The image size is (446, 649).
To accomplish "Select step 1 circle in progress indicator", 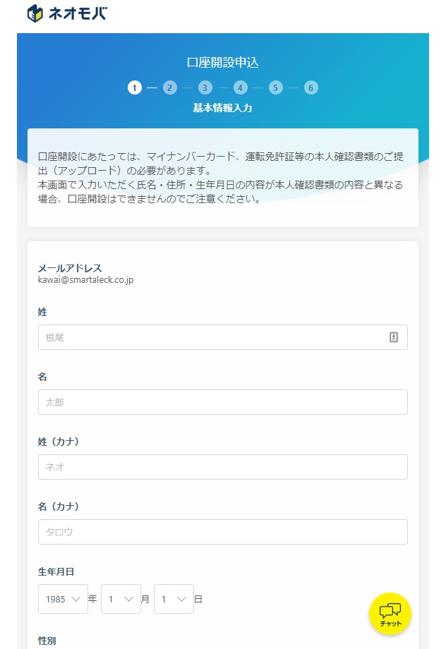I will pos(134,88).
